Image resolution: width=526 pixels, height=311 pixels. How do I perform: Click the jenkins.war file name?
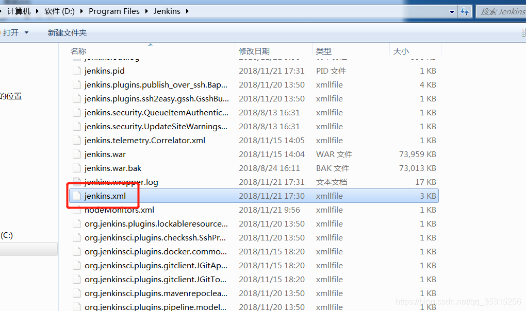(x=105, y=154)
